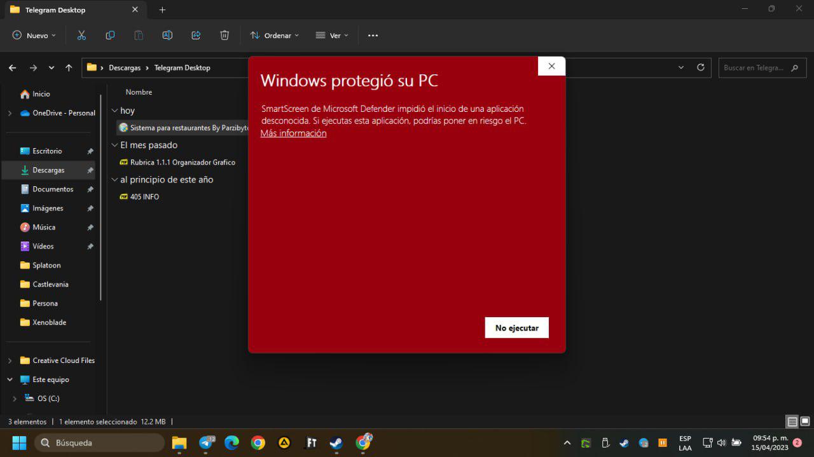The height and width of the screenshot is (457, 814).
Task: Refresh the current folder view
Action: 701,67
